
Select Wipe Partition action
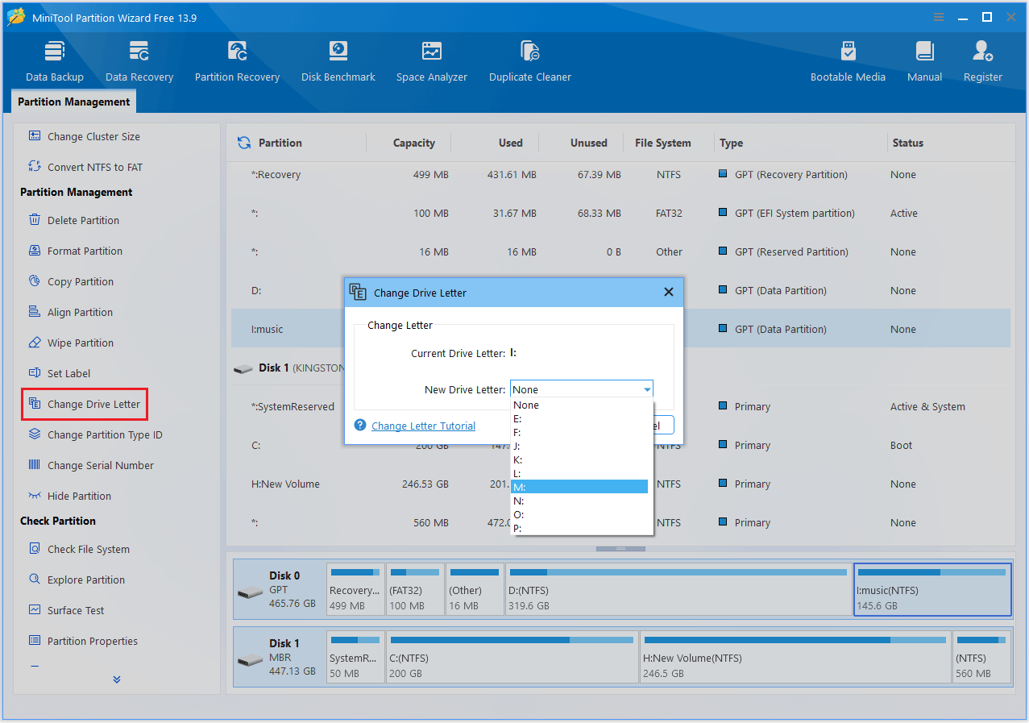(x=71, y=343)
